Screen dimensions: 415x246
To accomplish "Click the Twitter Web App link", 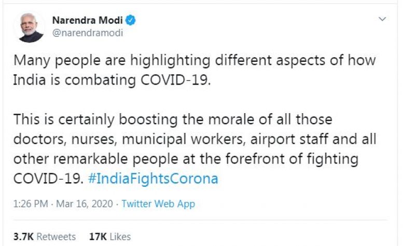I will pyautogui.click(x=158, y=204).
